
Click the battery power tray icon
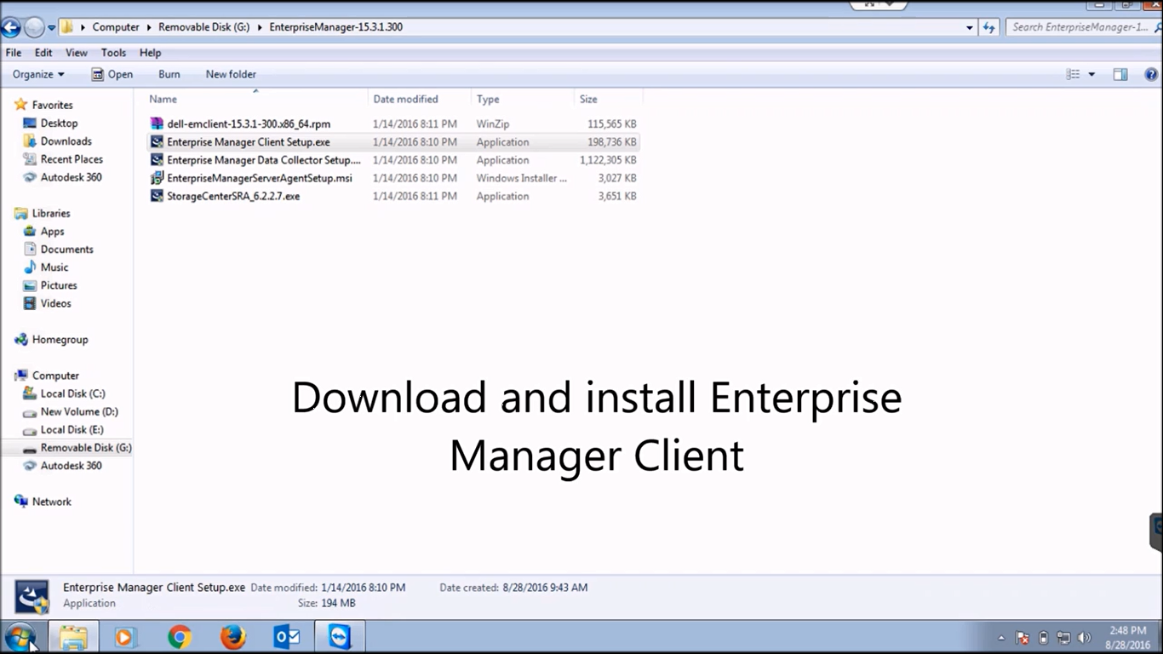click(x=1043, y=638)
